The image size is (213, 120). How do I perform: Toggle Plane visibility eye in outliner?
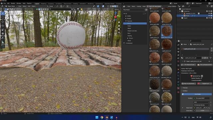[x=209, y=16]
